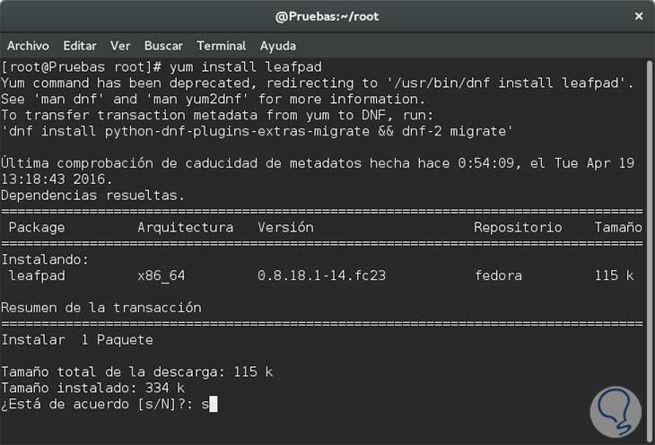
Task: Click the Tamaño column header
Action: coord(618,227)
